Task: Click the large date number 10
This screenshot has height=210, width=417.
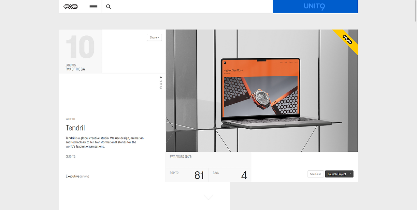Action: [80, 47]
